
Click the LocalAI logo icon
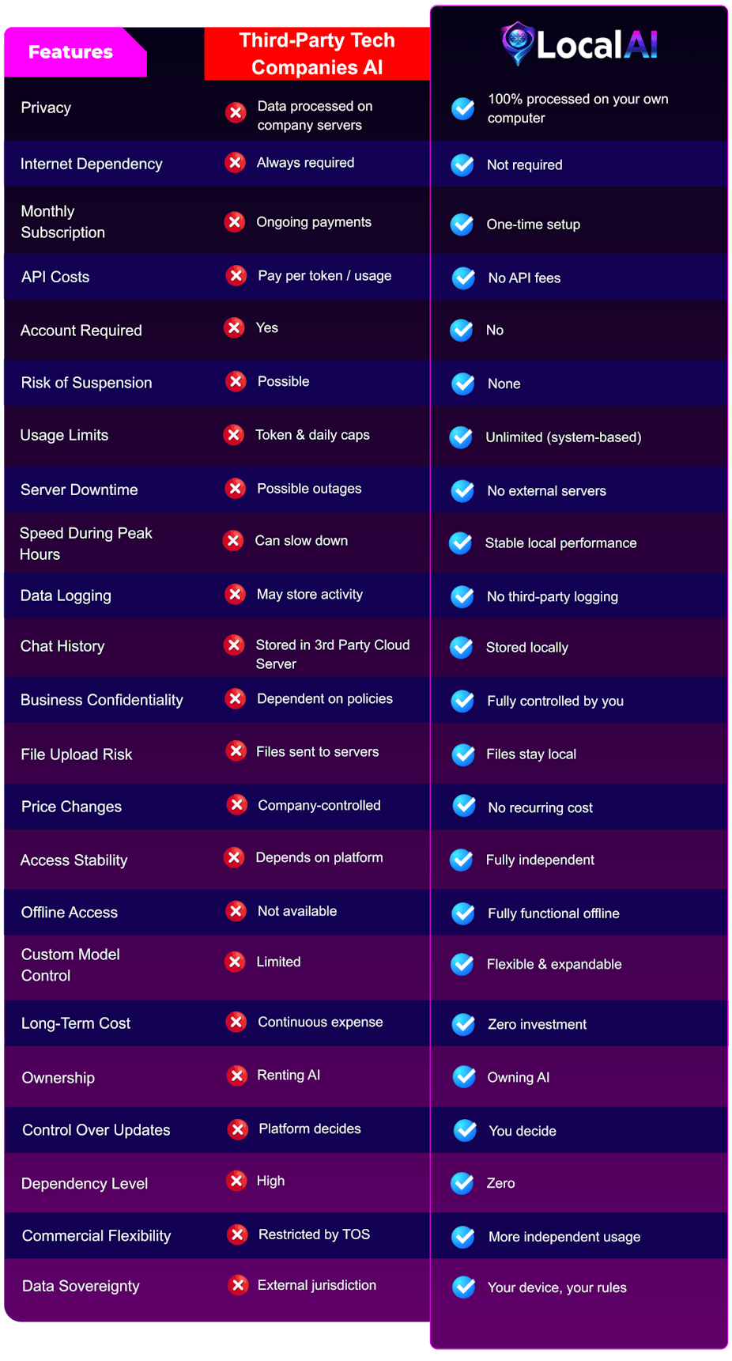pyautogui.click(x=518, y=43)
